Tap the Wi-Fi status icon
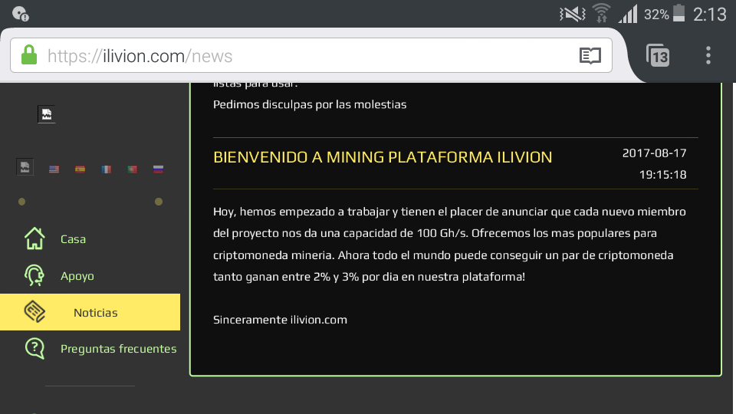The width and height of the screenshot is (736, 414). 601,13
